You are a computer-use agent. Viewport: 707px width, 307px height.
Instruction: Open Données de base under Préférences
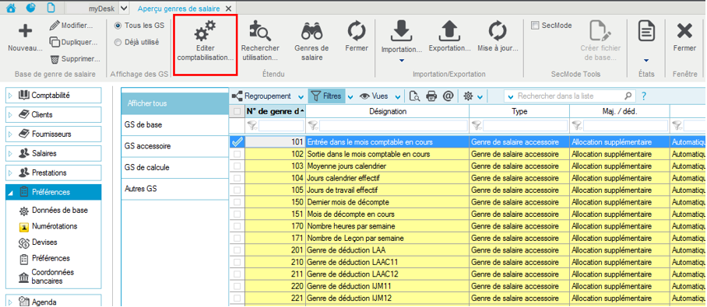click(53, 210)
